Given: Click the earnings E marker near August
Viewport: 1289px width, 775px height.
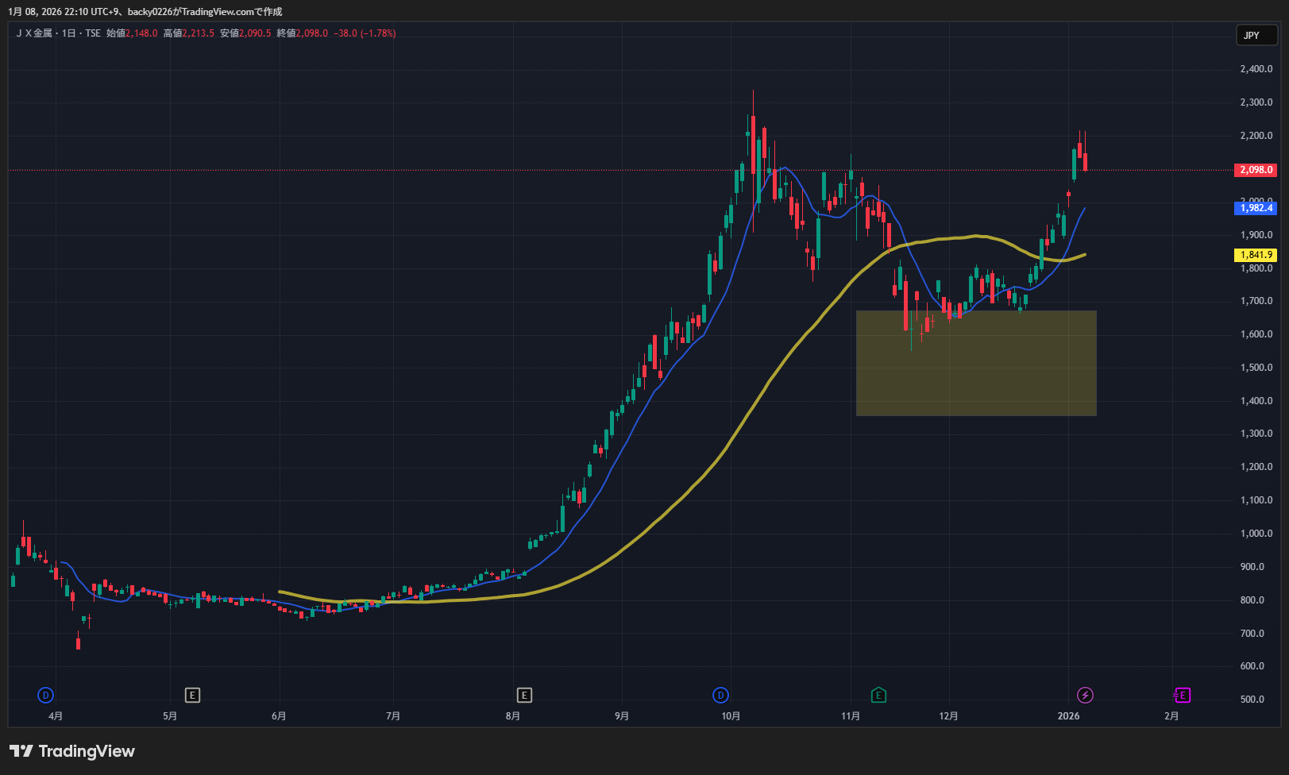Looking at the screenshot, I should tap(523, 696).
